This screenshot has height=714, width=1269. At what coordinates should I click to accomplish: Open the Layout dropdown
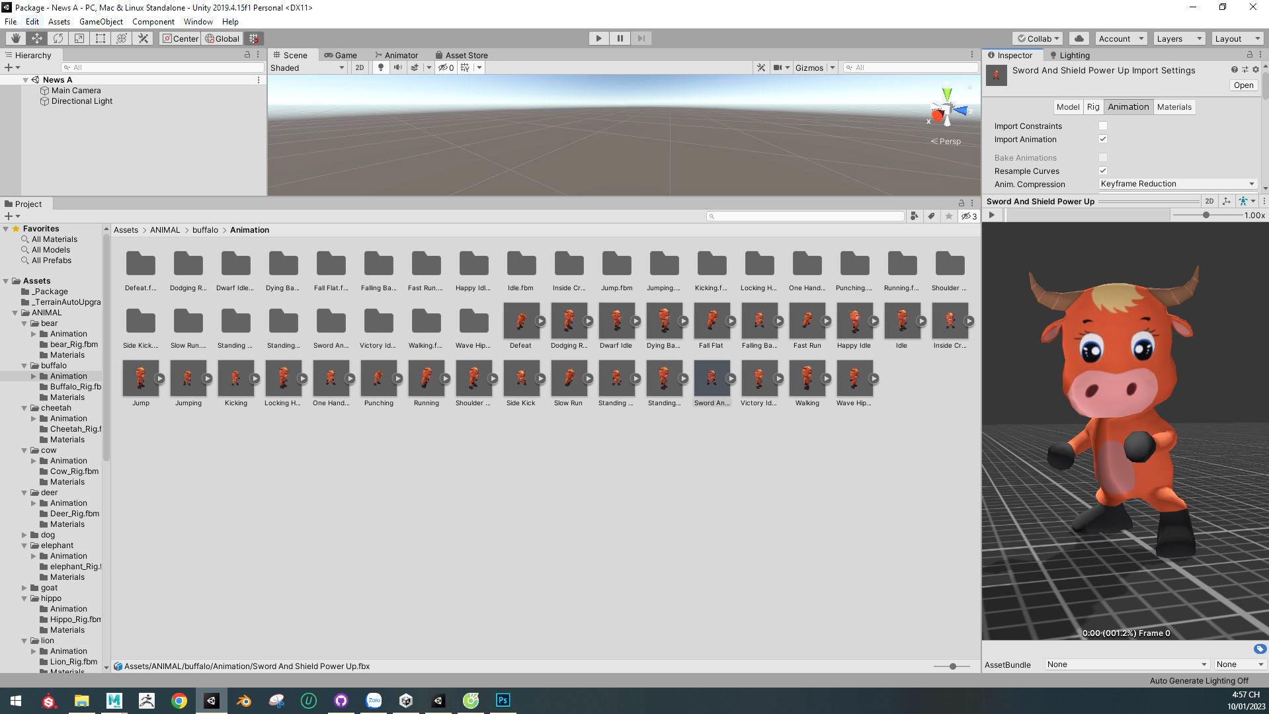click(1237, 38)
